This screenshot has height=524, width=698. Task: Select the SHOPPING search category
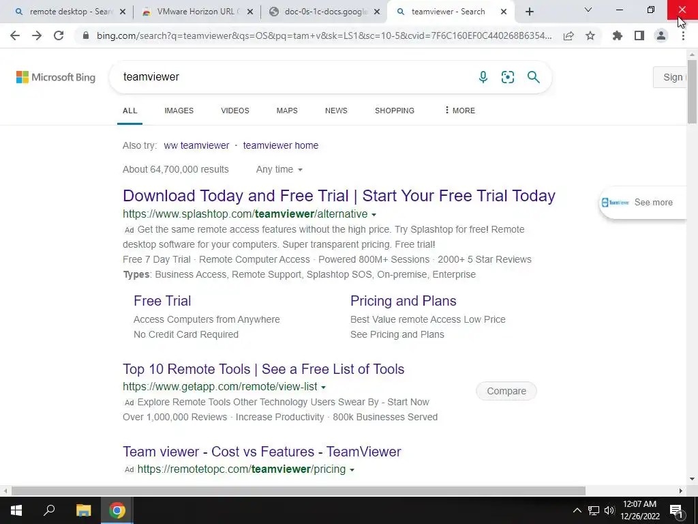395,111
